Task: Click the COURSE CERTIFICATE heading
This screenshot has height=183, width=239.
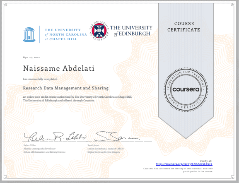Action: (184, 26)
